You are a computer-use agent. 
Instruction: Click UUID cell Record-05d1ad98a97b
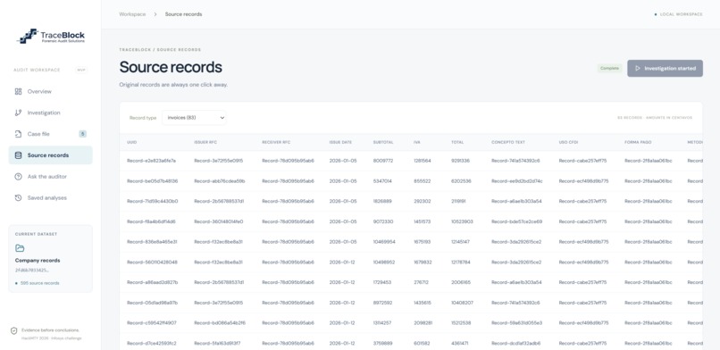pos(153,303)
